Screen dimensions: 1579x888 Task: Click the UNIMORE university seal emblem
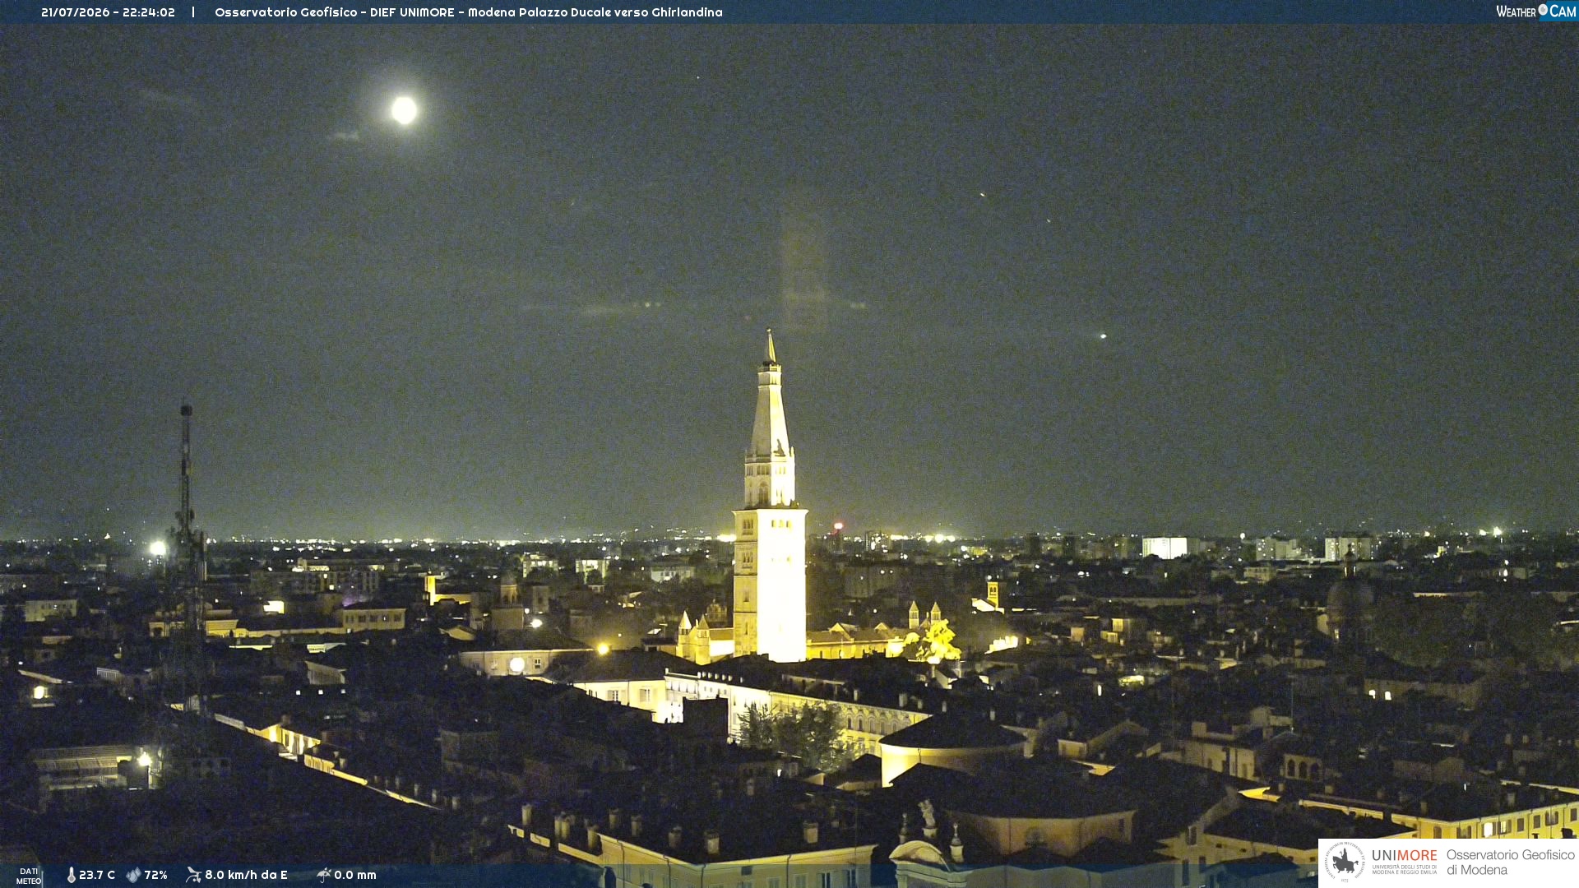click(1345, 862)
